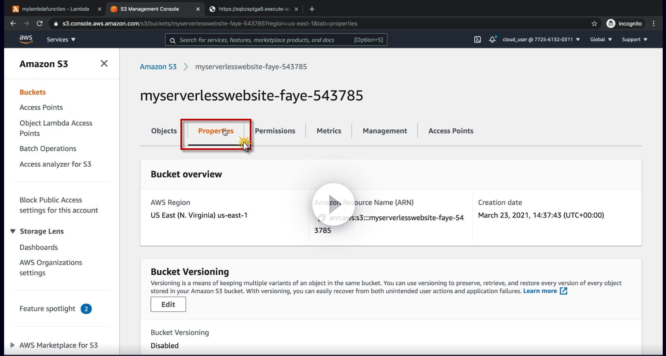Open the Support dropdown menu

[x=634, y=40]
